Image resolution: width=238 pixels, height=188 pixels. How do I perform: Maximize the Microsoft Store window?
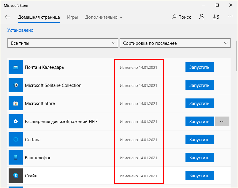point(217,5)
